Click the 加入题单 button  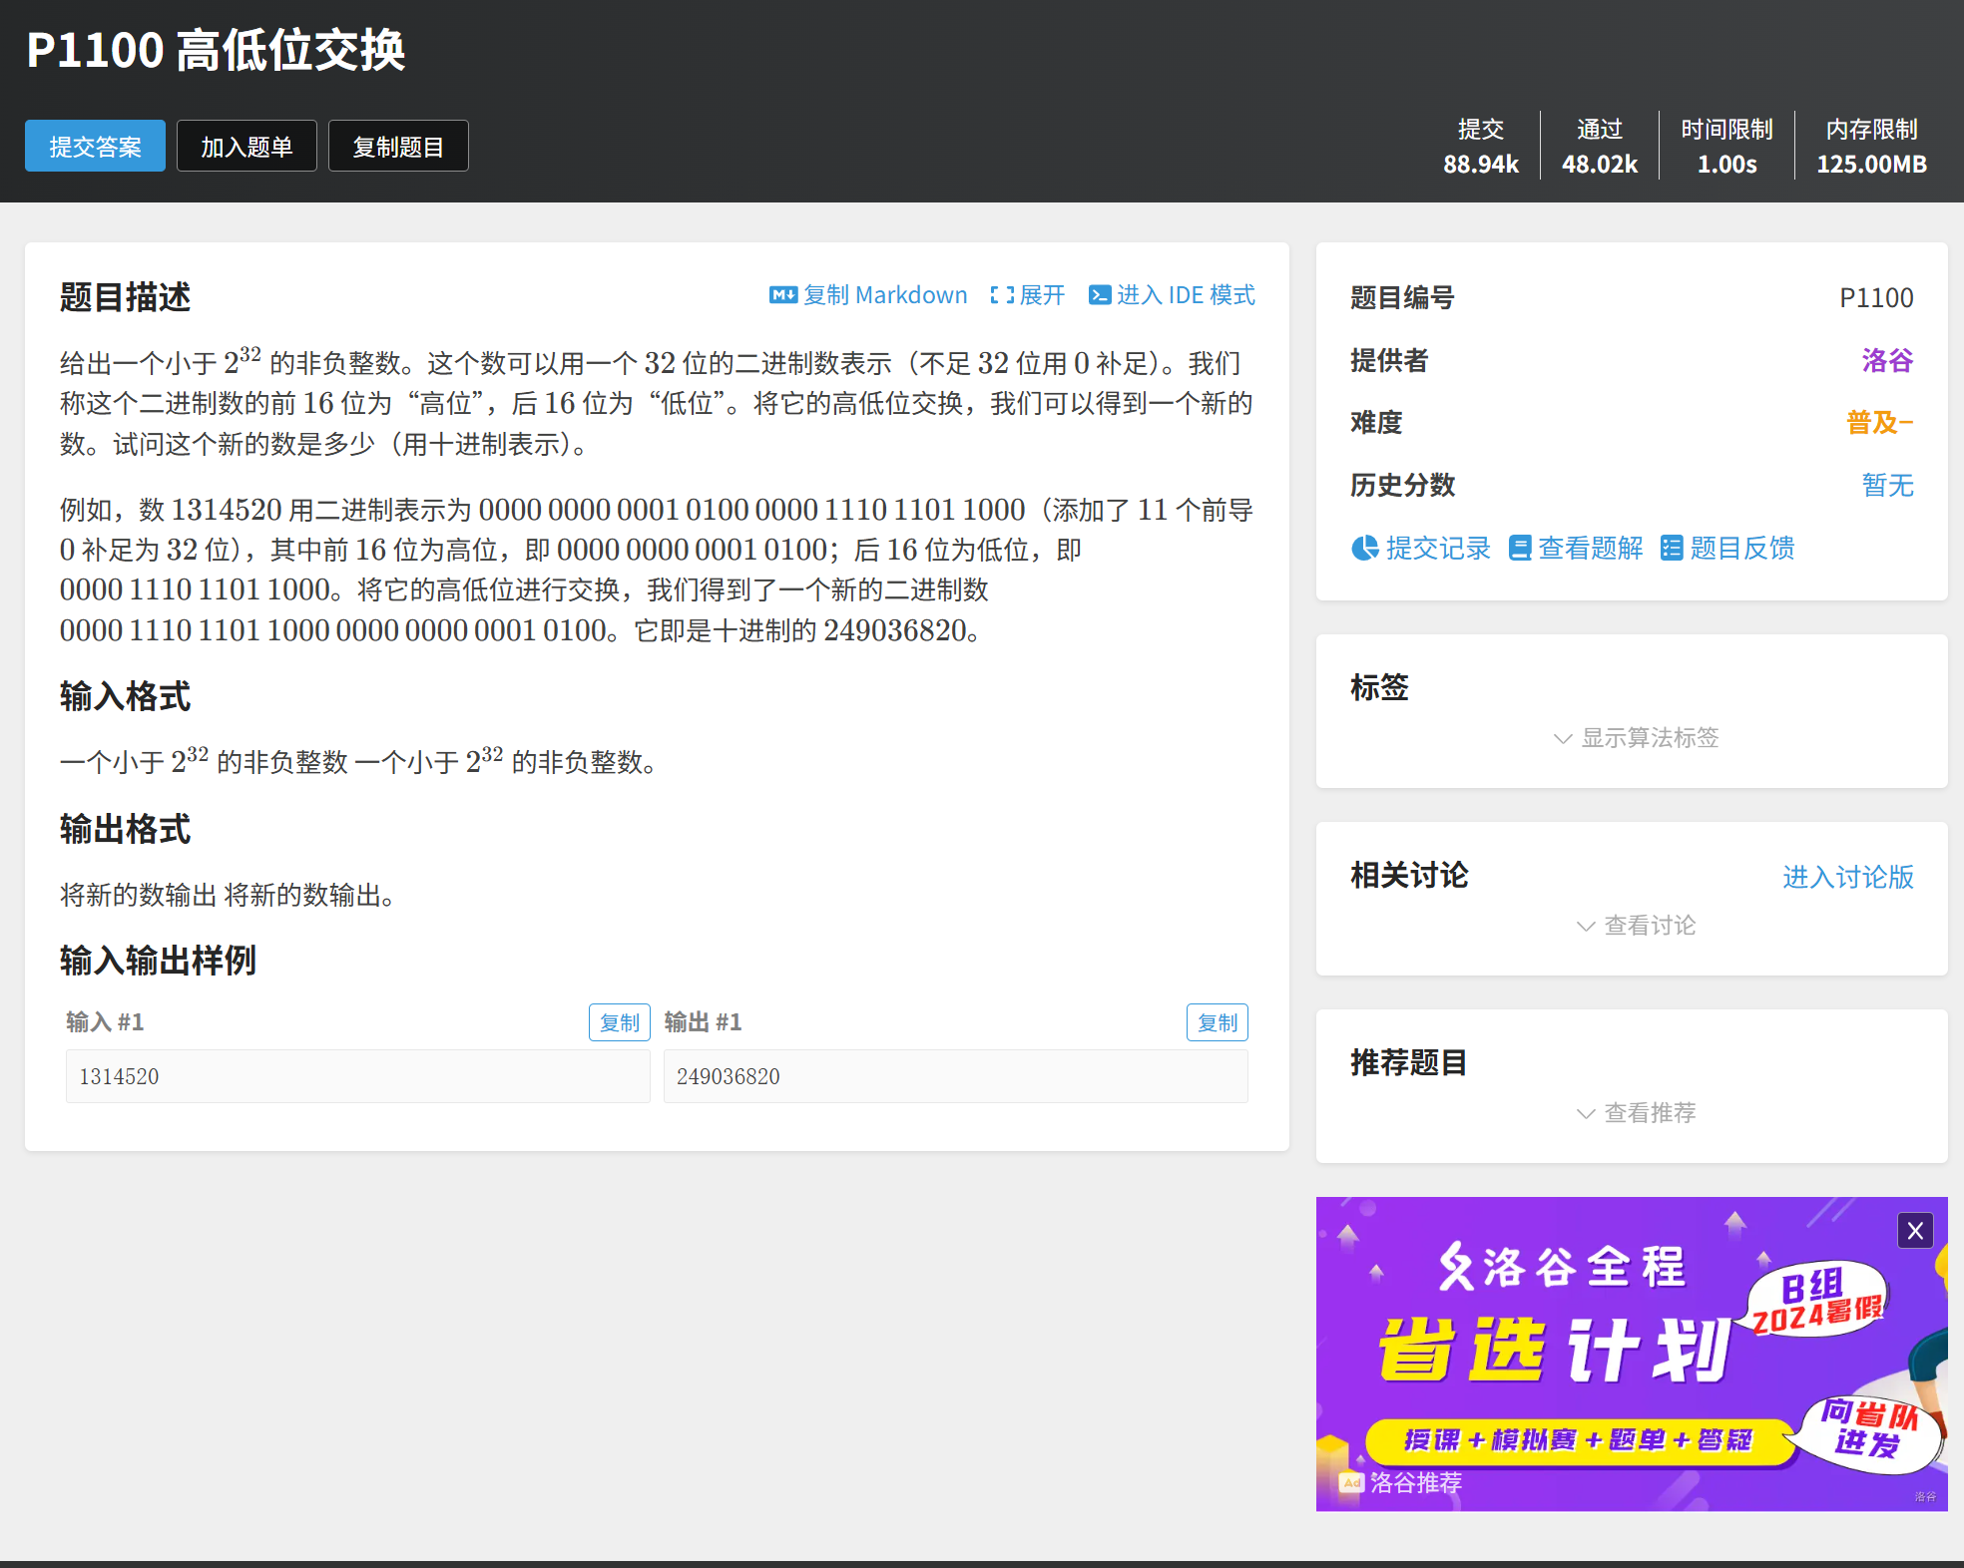246,147
